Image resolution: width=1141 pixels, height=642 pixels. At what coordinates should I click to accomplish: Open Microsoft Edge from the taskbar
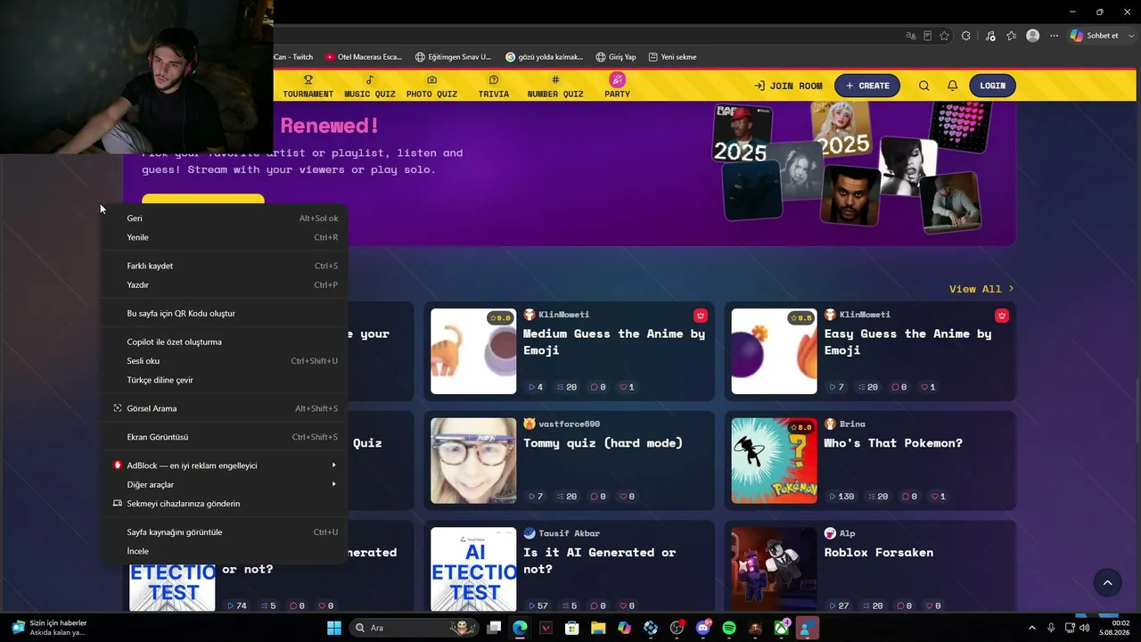(x=520, y=628)
